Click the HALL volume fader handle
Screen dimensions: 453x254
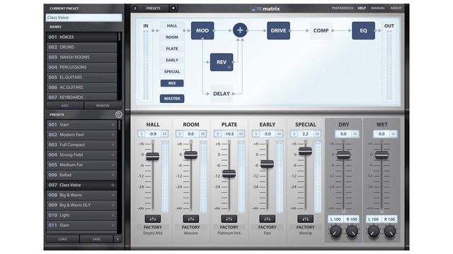(153, 157)
